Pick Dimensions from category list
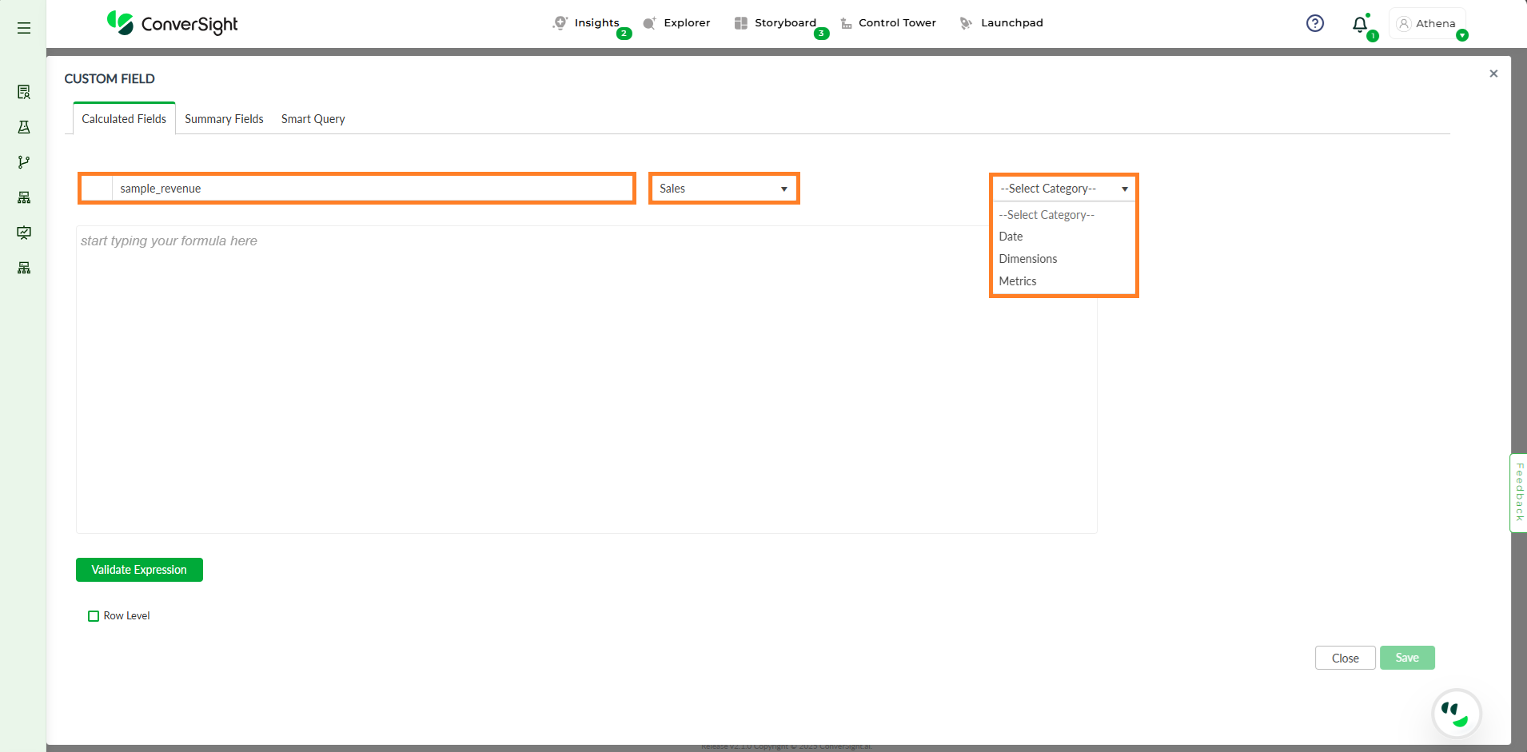 click(x=1028, y=259)
